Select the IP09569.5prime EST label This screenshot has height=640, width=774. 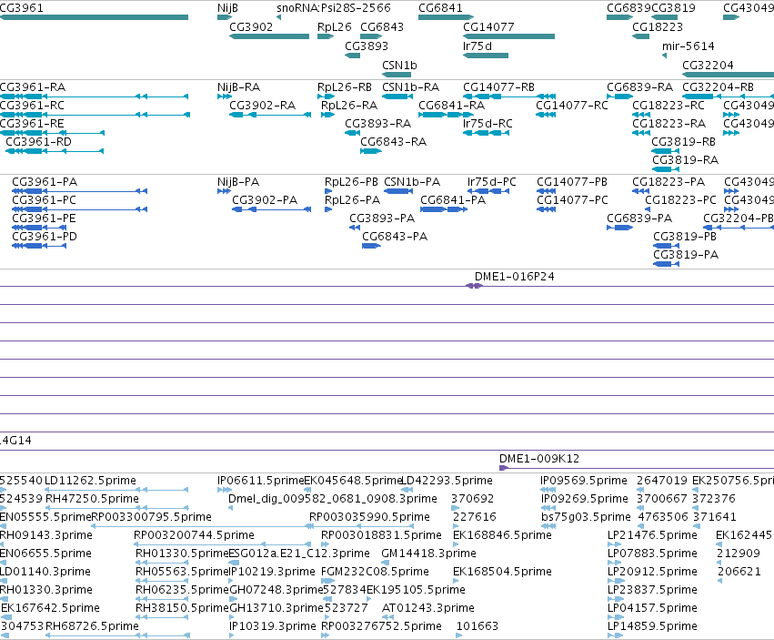pos(584,481)
